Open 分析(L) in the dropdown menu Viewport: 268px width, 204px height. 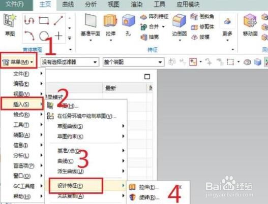tap(22, 155)
